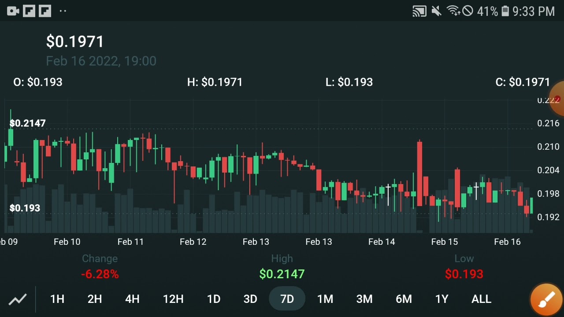Viewport: 564px width, 317px height.
Task: Tap the Wi-Fi status icon
Action: 453,11
